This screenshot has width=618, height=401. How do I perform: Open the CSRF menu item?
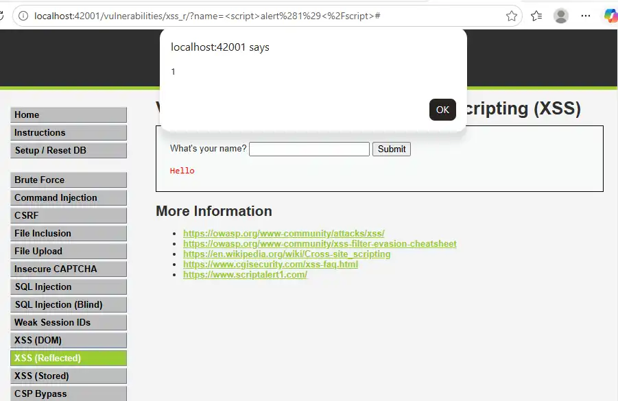(x=69, y=215)
